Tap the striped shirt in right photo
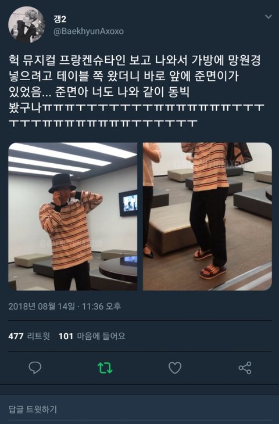Image resolution: width=279 pixels, height=424 pixels. click(x=210, y=166)
